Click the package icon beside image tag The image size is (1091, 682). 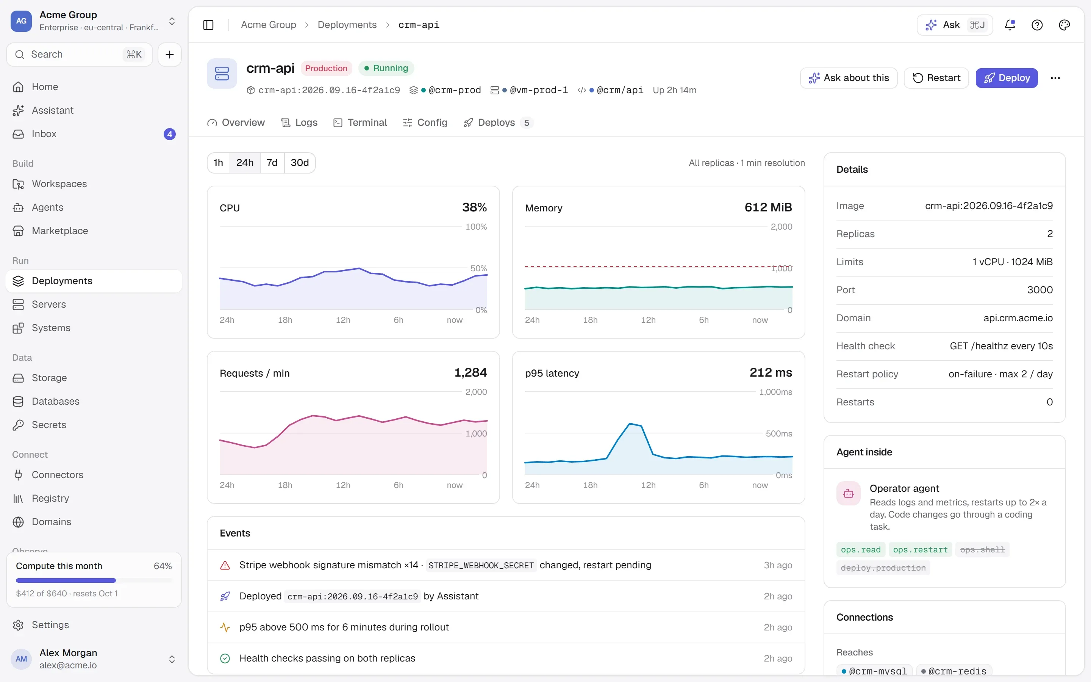click(251, 90)
